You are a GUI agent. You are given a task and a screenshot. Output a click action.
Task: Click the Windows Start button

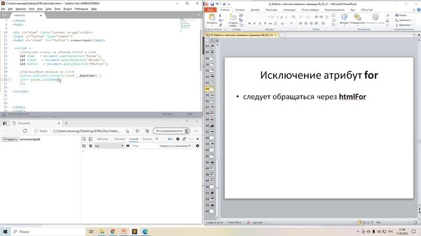(x=5, y=231)
